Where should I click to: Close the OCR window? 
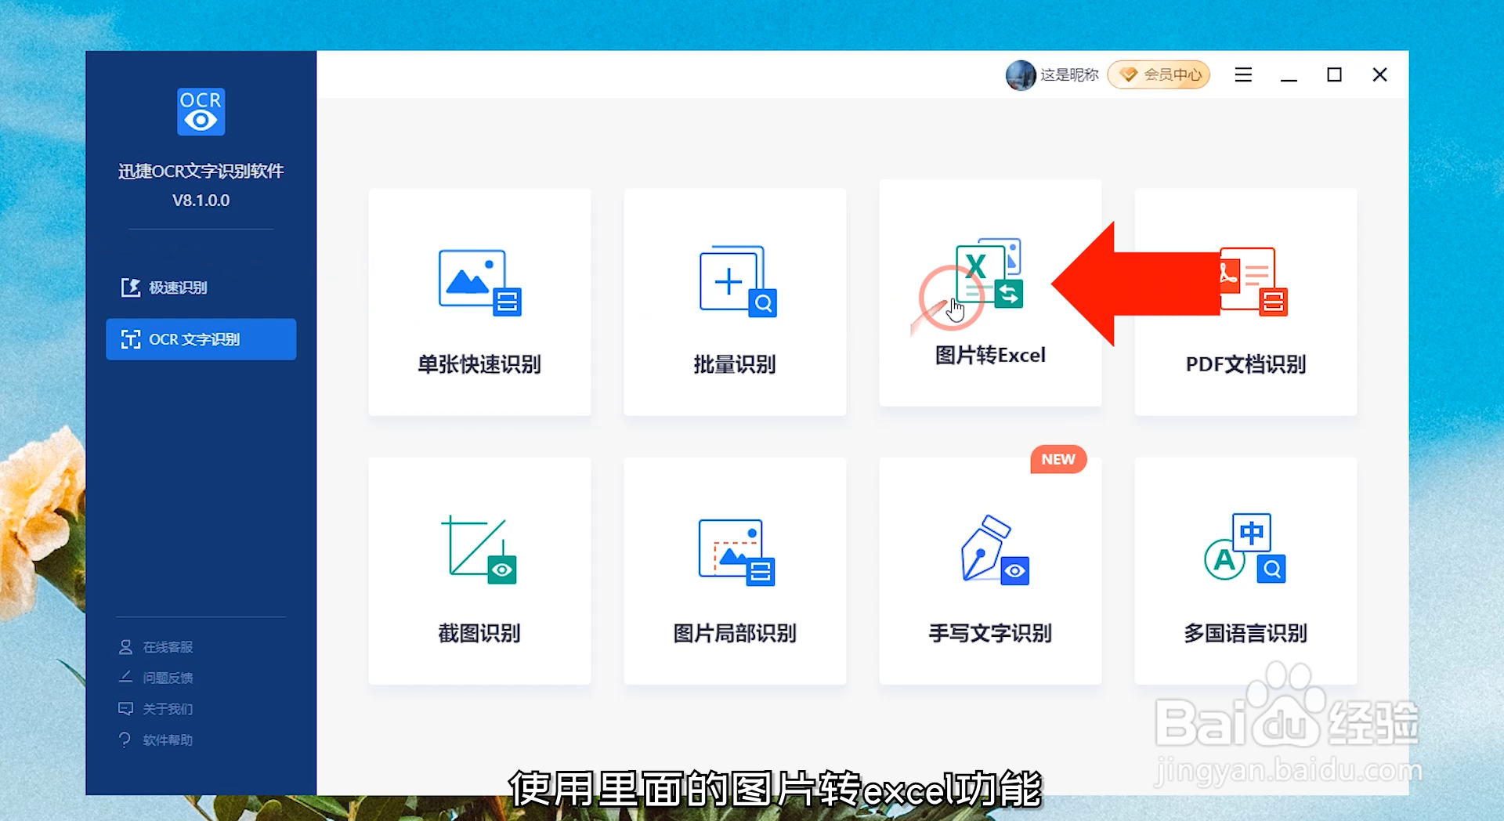[1380, 75]
